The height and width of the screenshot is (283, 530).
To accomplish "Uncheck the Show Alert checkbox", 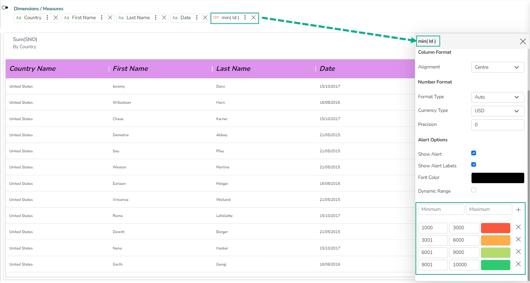I will (x=474, y=153).
